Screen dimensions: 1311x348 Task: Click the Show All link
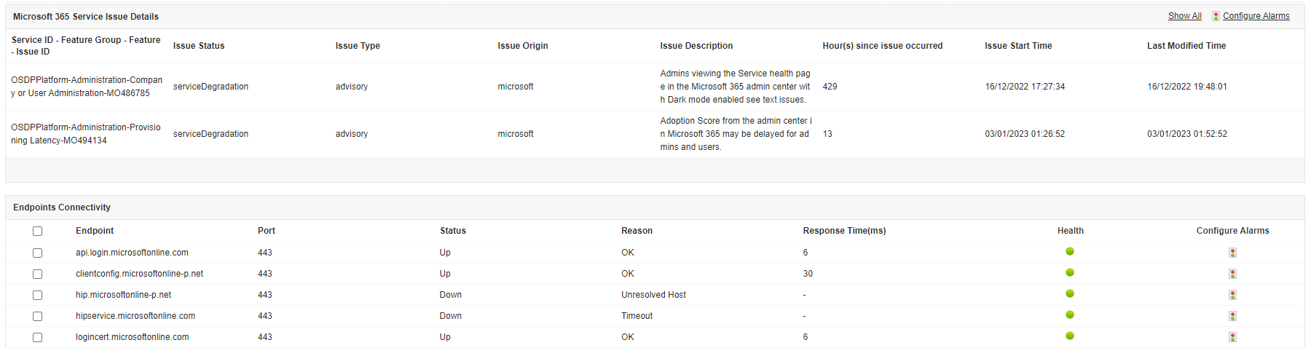pyautogui.click(x=1184, y=16)
